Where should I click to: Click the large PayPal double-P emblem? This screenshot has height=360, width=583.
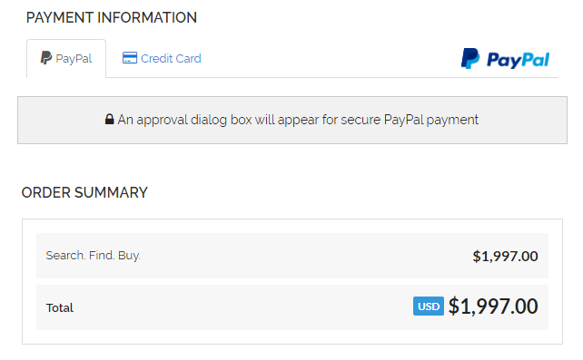point(470,58)
